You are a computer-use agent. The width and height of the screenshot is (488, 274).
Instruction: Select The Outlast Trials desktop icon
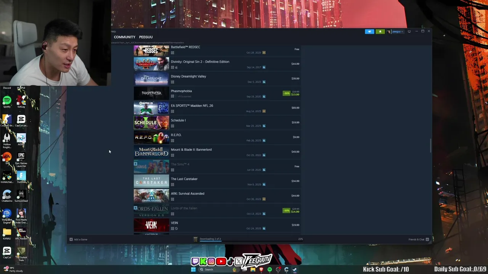coord(21,254)
